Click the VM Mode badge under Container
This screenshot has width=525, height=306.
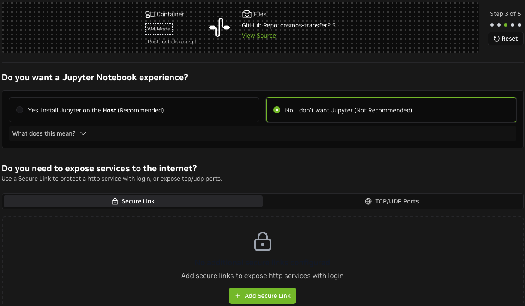tap(159, 29)
